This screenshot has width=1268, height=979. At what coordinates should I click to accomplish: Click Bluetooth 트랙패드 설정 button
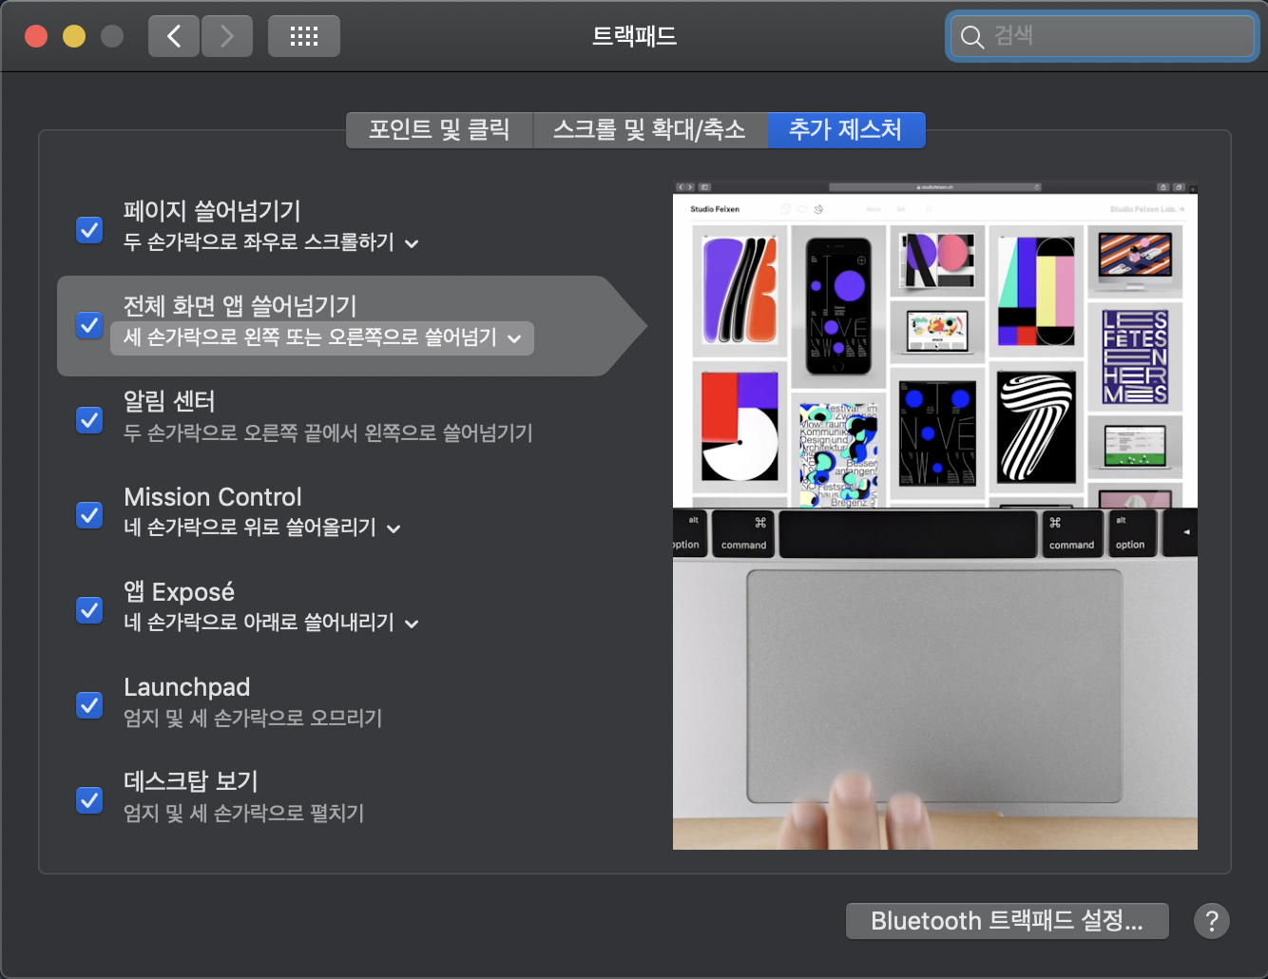click(1008, 921)
